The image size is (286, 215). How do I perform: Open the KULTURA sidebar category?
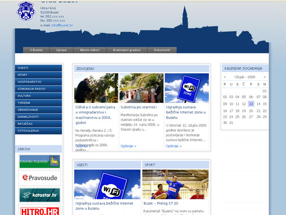38,96
